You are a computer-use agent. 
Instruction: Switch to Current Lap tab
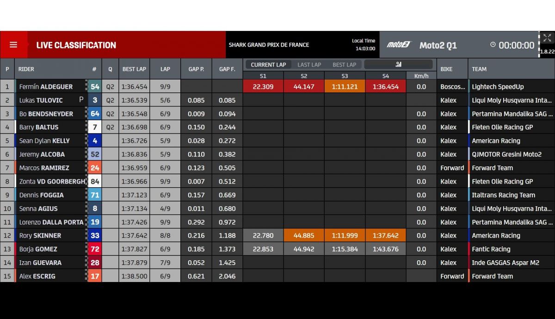click(x=268, y=65)
